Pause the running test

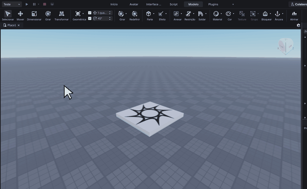tap(34, 4)
